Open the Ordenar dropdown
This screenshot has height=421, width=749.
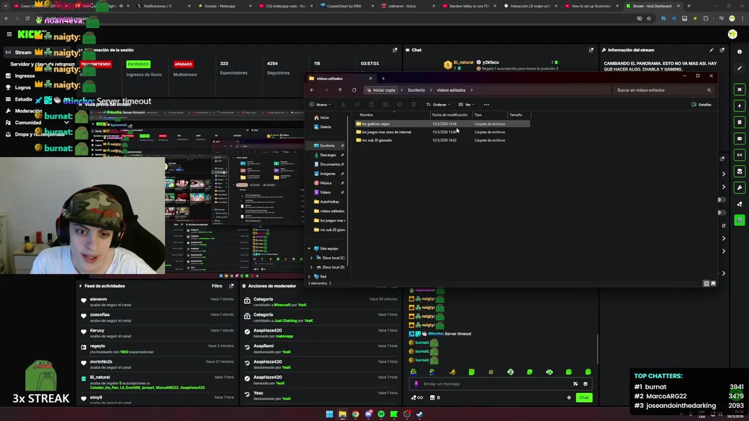tap(438, 105)
